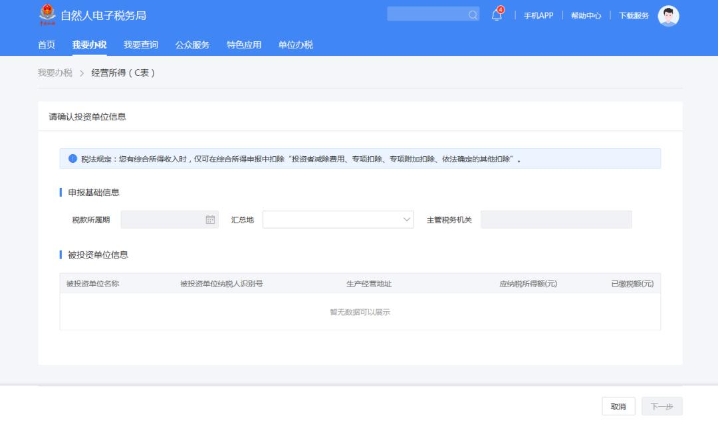This screenshot has height=426, width=718.
Task: Click the calendar icon in 税款所属期 field
Action: 209,219
